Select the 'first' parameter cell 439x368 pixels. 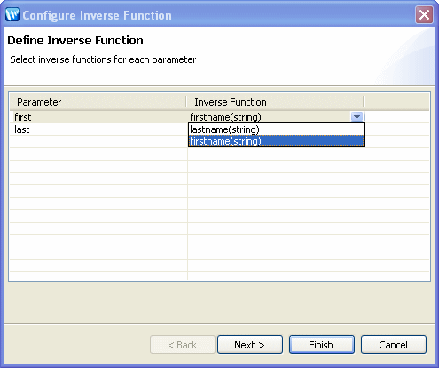(x=98, y=117)
